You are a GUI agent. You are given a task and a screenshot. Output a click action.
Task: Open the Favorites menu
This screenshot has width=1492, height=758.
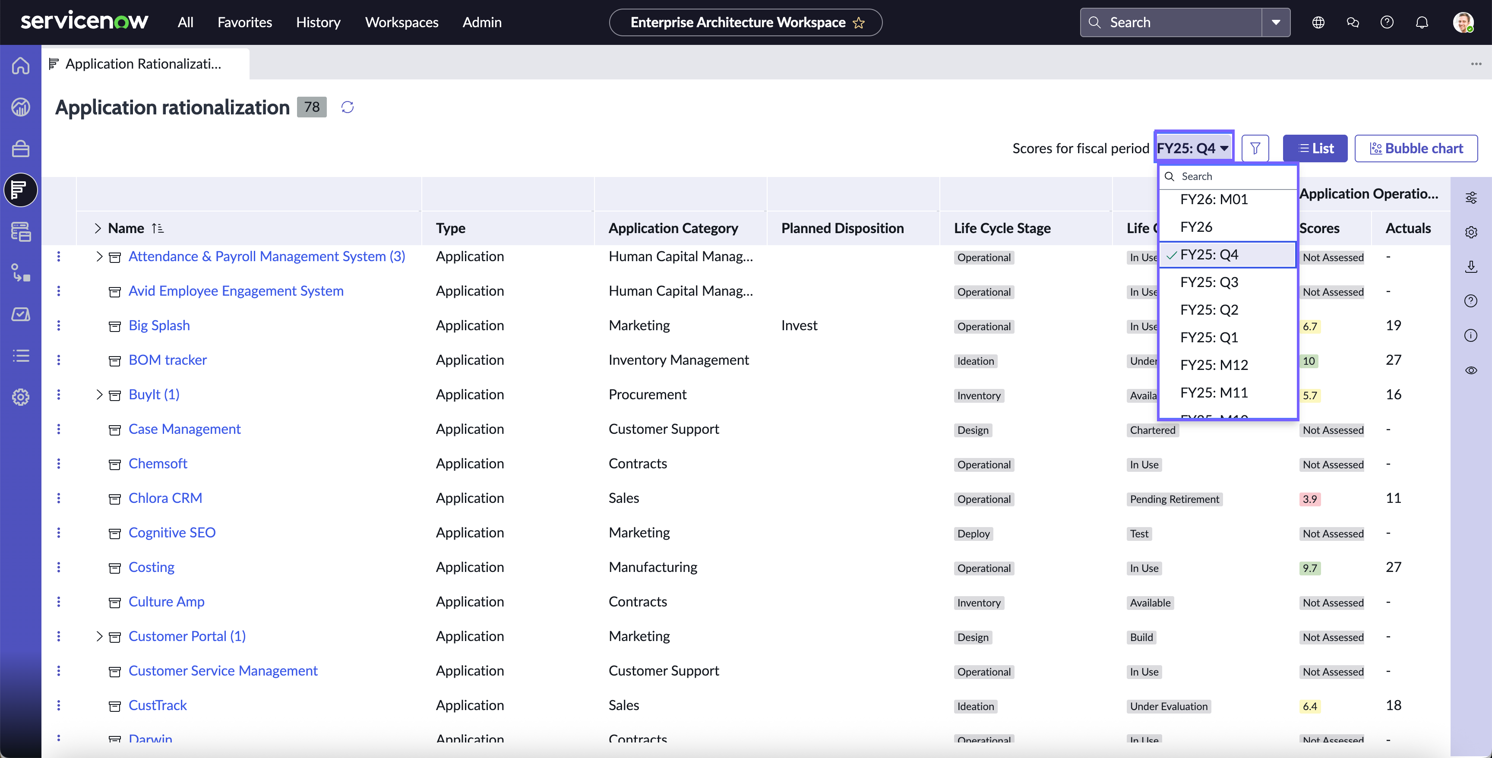(x=244, y=22)
